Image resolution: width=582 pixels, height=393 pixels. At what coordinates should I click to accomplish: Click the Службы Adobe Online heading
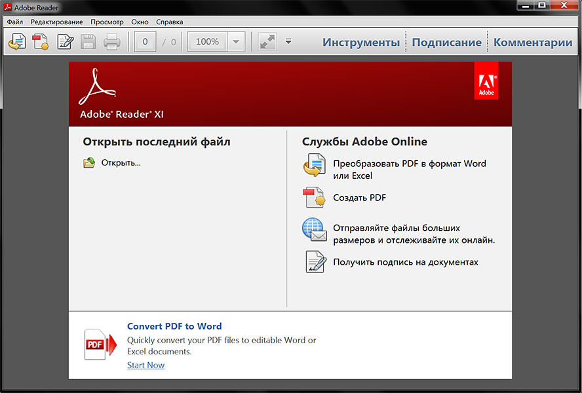point(364,141)
